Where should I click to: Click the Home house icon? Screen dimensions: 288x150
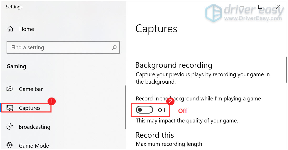[10, 29]
